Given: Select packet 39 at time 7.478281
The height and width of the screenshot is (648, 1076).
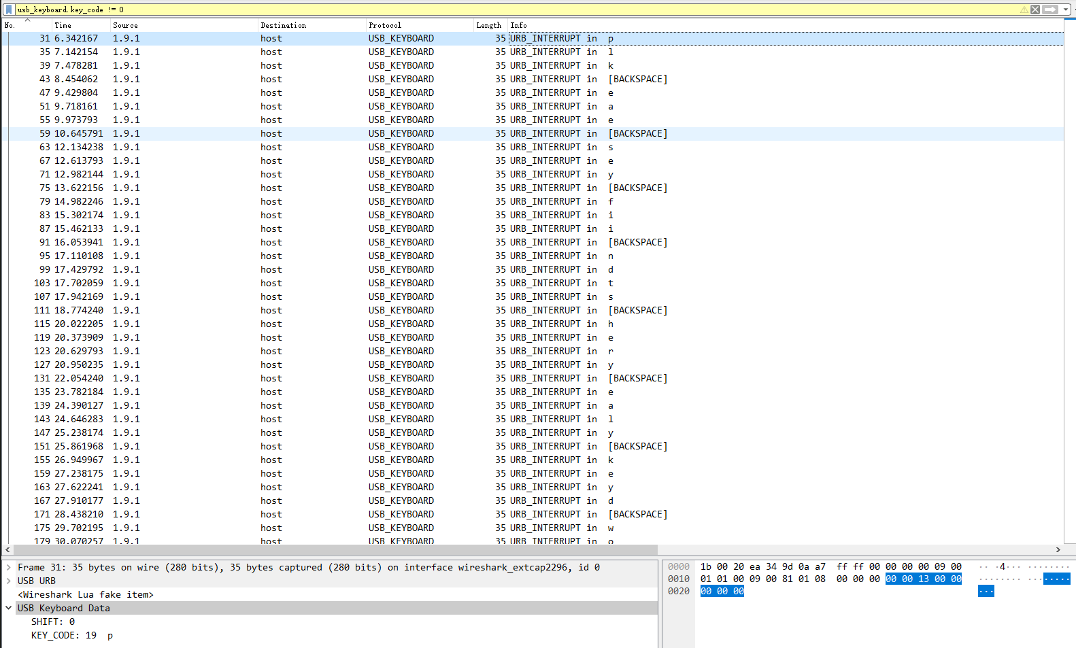Looking at the screenshot, I should tap(533, 65).
